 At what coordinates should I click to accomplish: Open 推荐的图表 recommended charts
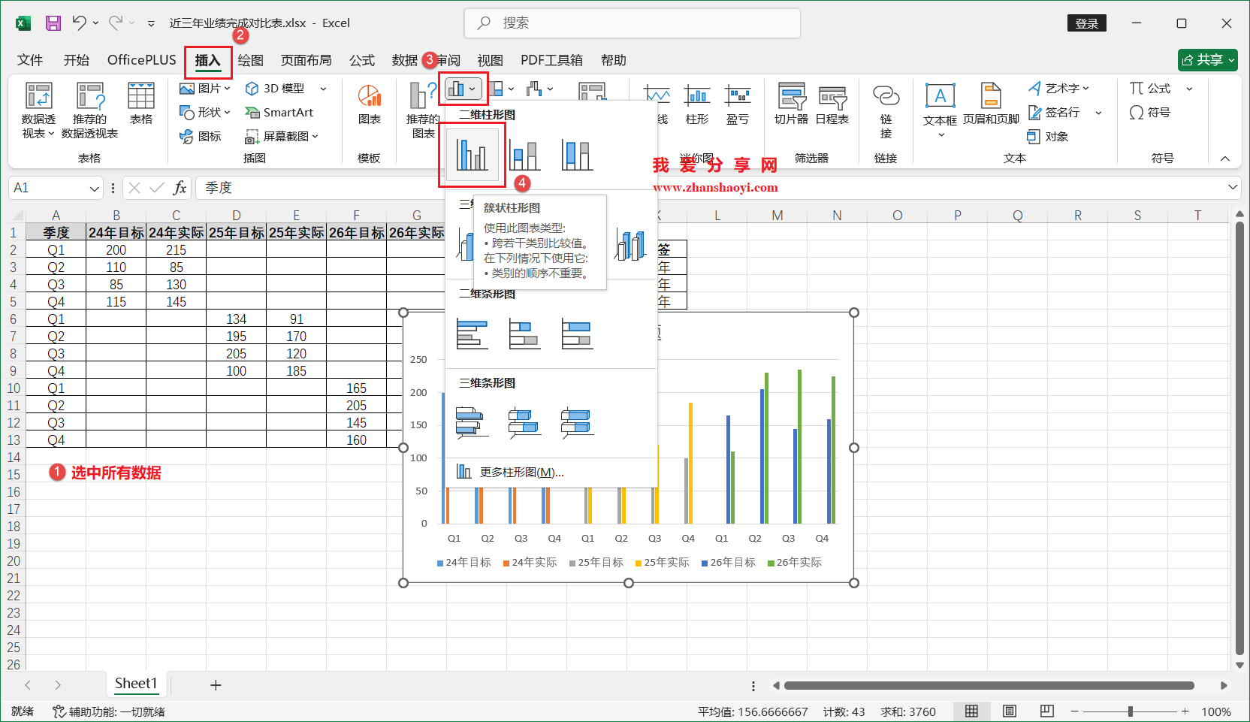(422, 110)
